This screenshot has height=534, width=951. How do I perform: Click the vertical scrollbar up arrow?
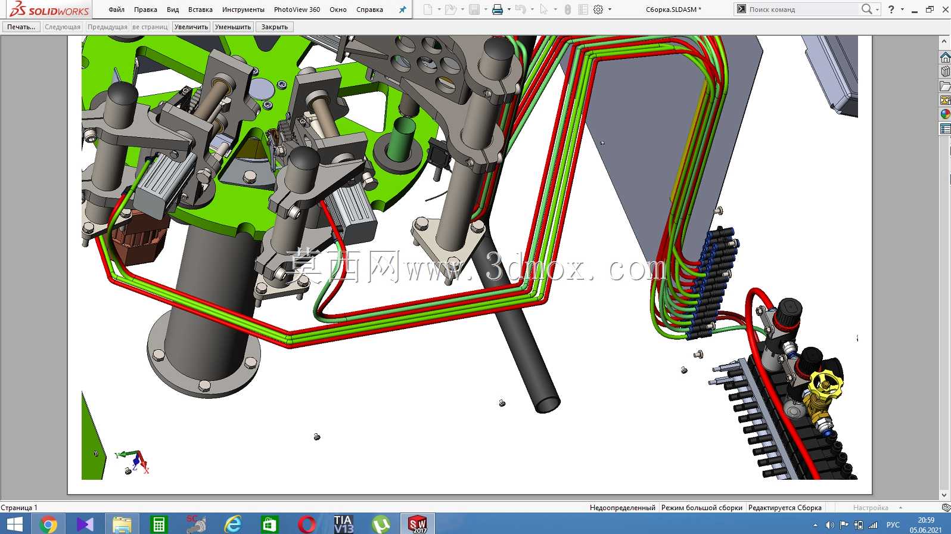point(943,42)
